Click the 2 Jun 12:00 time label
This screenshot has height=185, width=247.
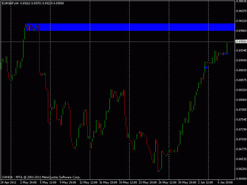click(206, 183)
